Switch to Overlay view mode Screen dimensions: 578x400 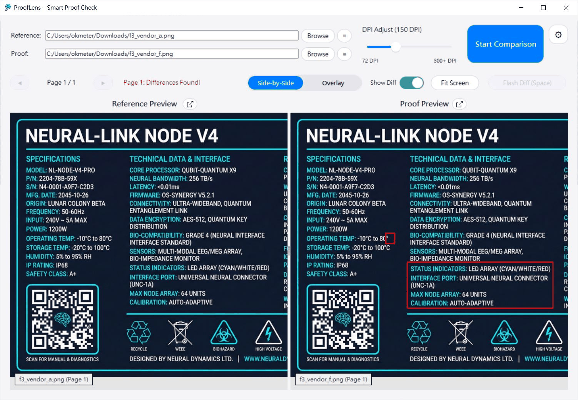(x=333, y=83)
